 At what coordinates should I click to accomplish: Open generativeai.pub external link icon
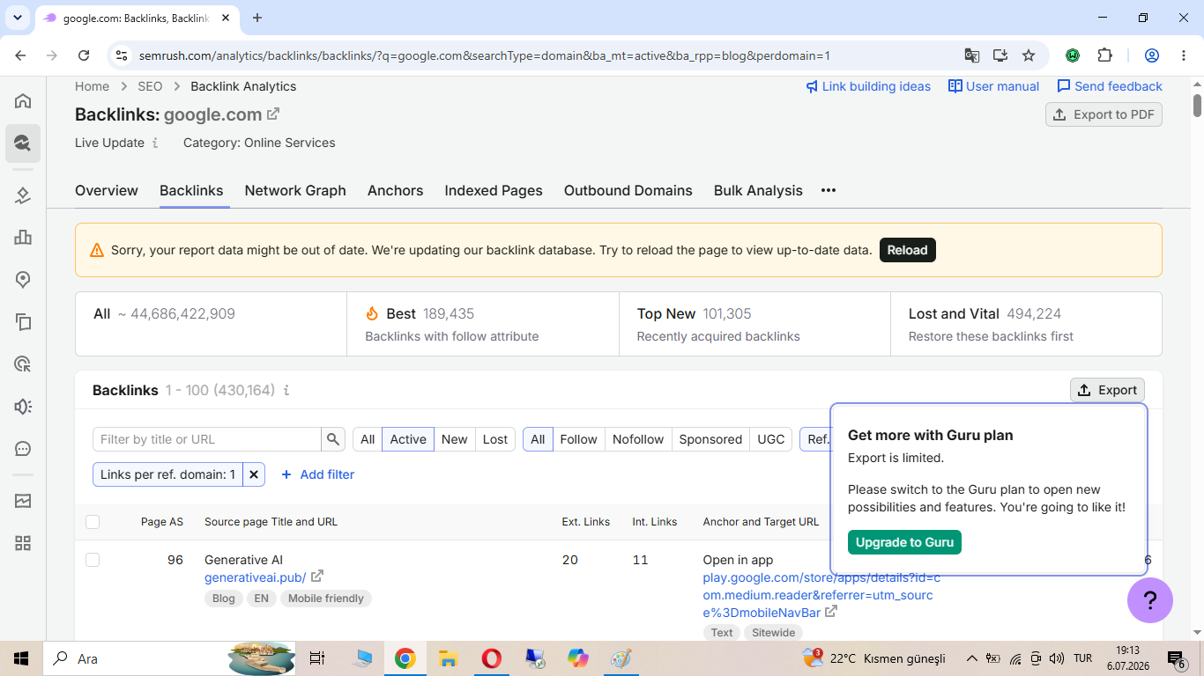pyautogui.click(x=317, y=577)
